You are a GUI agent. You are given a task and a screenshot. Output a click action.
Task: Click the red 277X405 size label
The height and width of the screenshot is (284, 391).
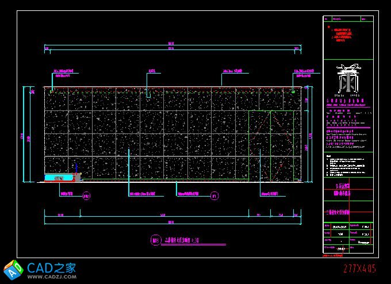[360, 268]
